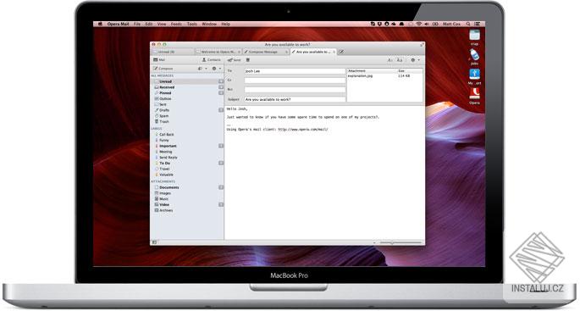Close the Are you available tab
This screenshot has width=580, height=311.
coord(334,52)
